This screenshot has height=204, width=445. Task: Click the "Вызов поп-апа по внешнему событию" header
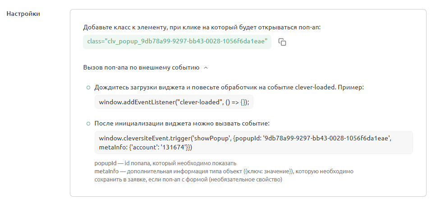point(141,68)
